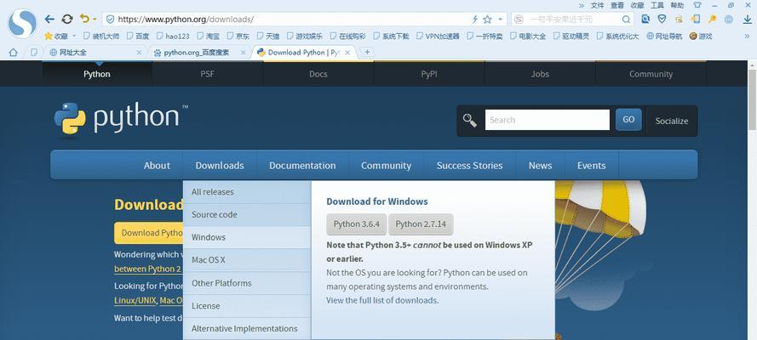The width and height of the screenshot is (757, 340).
Task: Open the 淘宝 bookmark
Action: (x=208, y=36)
